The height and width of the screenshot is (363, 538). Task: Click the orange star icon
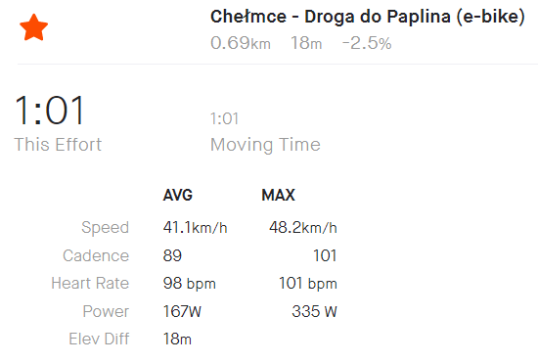point(33,27)
